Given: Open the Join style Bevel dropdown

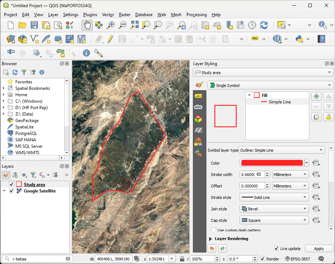Looking at the screenshot, I should 274,209.
